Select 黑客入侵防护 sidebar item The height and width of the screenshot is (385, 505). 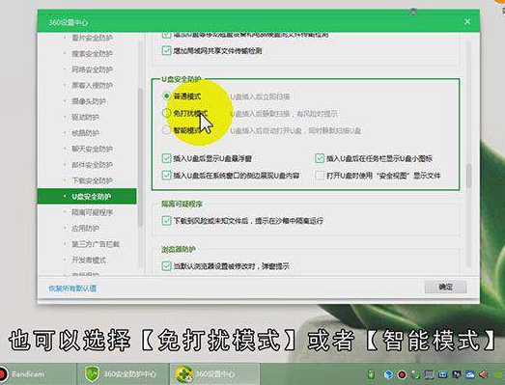(x=92, y=85)
